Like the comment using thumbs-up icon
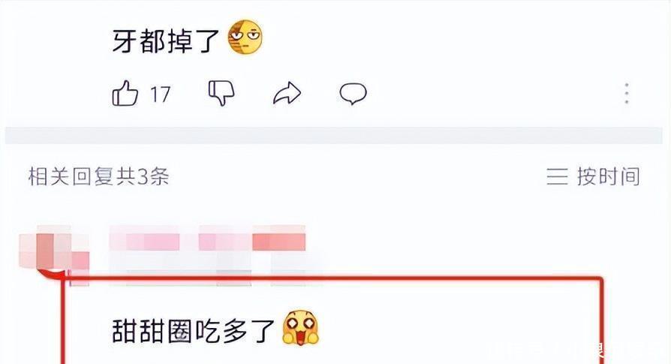This screenshot has height=364, width=671. [125, 93]
